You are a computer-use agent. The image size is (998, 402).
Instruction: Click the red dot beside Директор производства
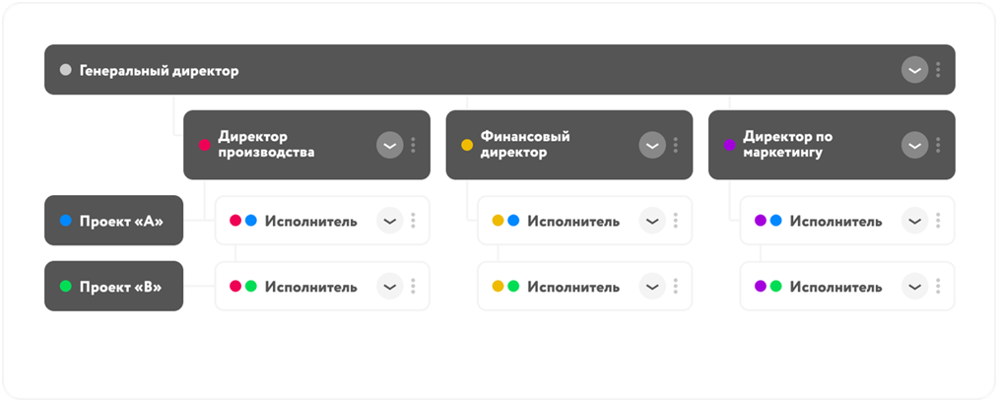tap(205, 145)
